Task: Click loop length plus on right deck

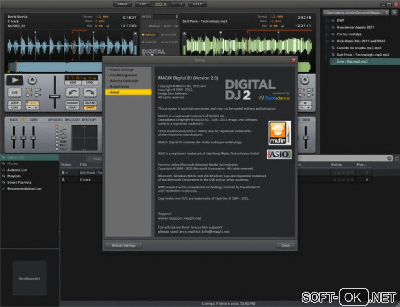Action: [308, 108]
